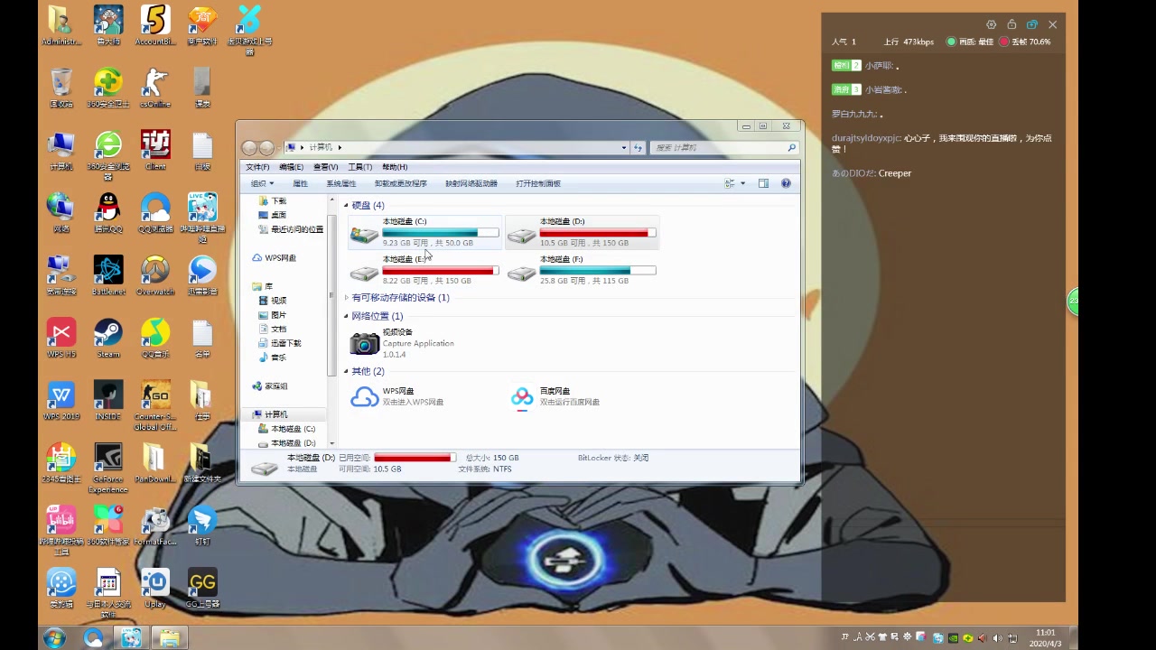Click the explorer Forward navigation arrow

pos(266,147)
